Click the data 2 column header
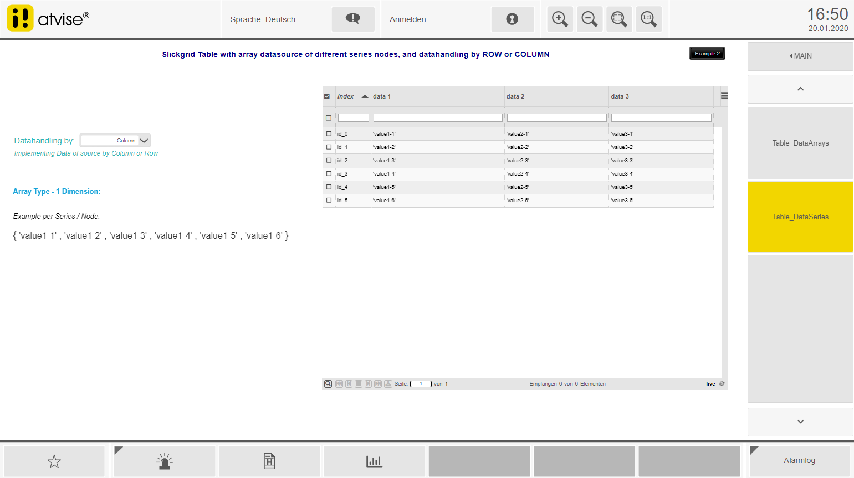The height and width of the screenshot is (478, 854). pos(556,96)
